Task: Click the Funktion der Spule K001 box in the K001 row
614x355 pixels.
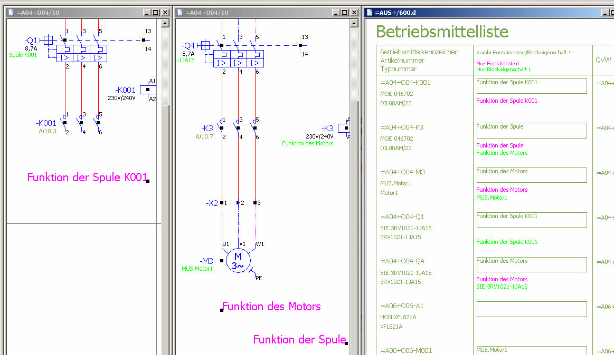Action: coord(531,86)
